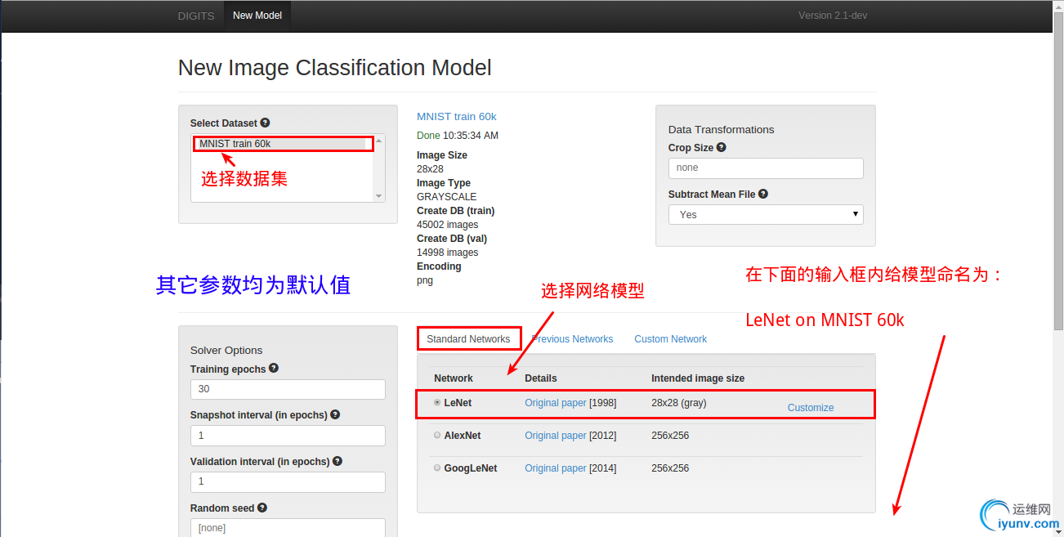1064x537 pixels.
Task: Click the GoogLeNet 256x256 size cell
Action: (670, 468)
